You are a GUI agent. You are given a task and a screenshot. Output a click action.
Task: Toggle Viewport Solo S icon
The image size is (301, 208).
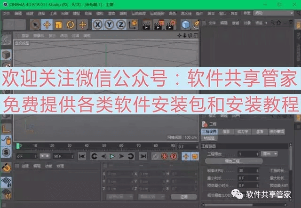pos(6,152)
